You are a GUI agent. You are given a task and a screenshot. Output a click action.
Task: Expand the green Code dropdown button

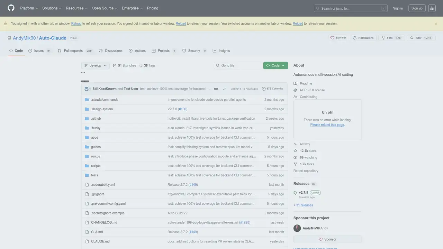(275, 65)
